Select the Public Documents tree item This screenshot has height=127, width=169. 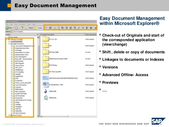point(18,44)
